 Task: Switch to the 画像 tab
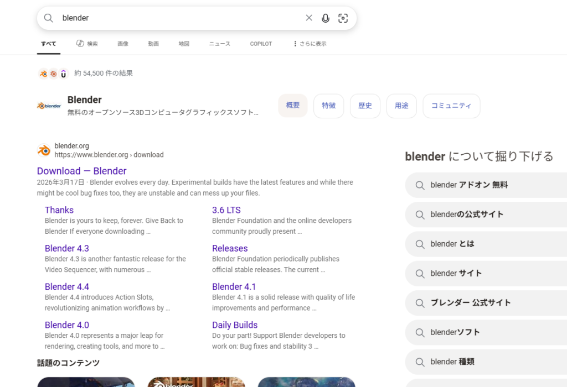[x=123, y=44]
